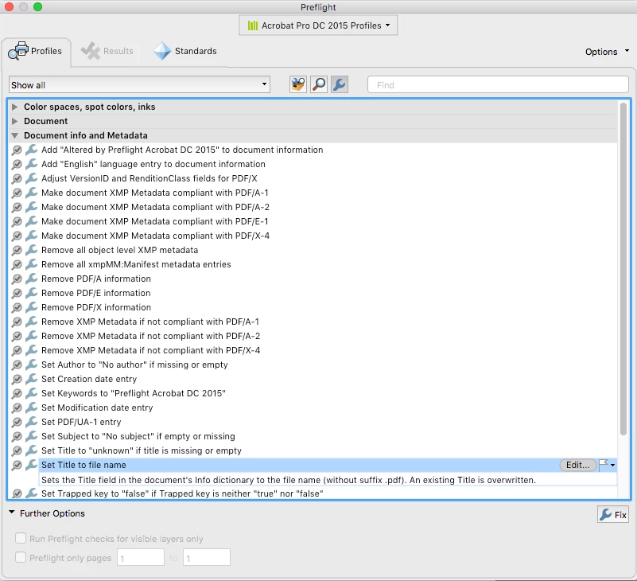Click check icon beside Set Author to No author

(17, 365)
